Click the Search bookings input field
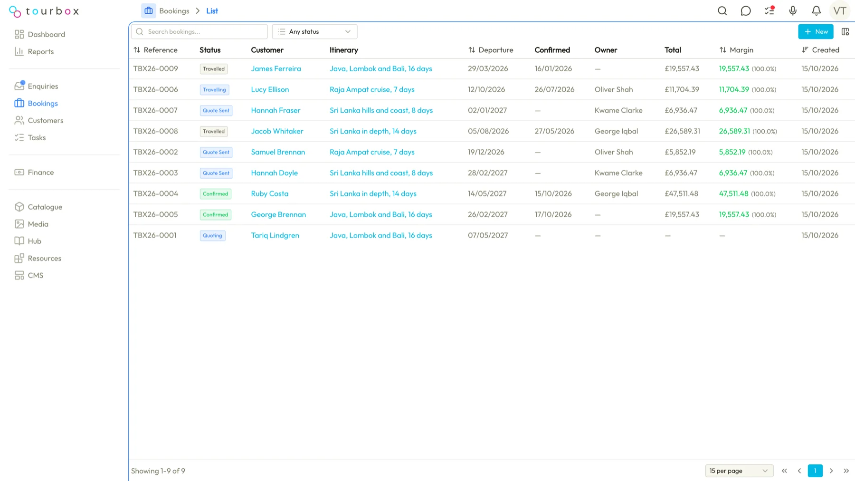The height and width of the screenshot is (481, 855). (x=199, y=32)
